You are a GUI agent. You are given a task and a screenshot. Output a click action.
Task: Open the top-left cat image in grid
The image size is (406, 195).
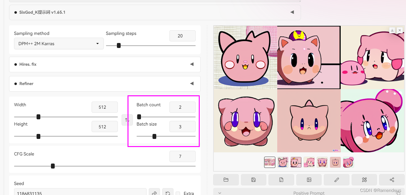point(245,57)
